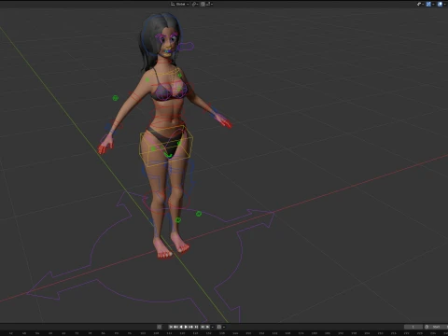
Task: Select the pink eye target control beside the head
Action: [187, 47]
